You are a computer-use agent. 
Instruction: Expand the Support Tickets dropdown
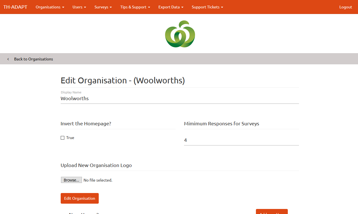pyautogui.click(x=207, y=7)
